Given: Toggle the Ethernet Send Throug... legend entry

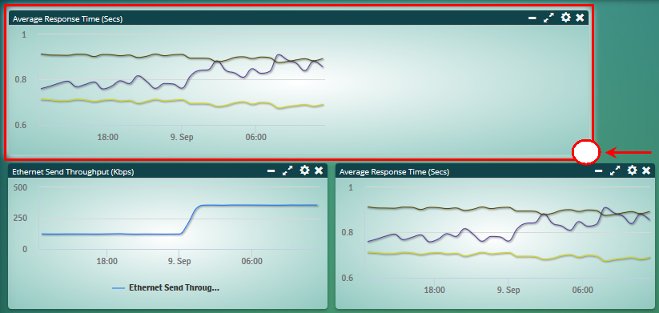Looking at the screenshot, I should pyautogui.click(x=167, y=288).
